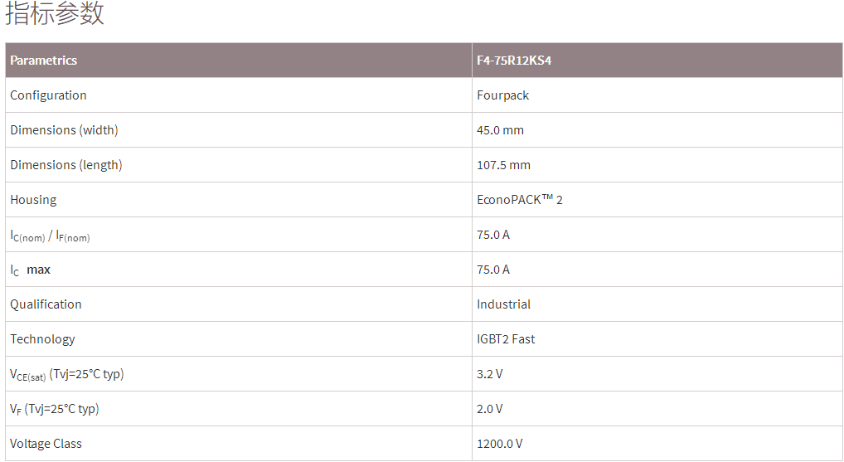Click the Configuration parameter label
844x462 pixels.
(x=48, y=95)
